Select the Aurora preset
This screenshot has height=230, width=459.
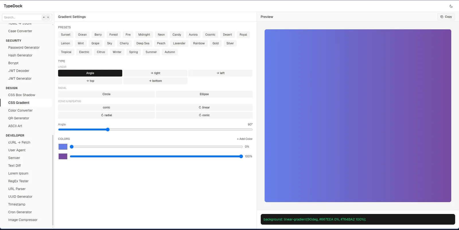tap(193, 35)
